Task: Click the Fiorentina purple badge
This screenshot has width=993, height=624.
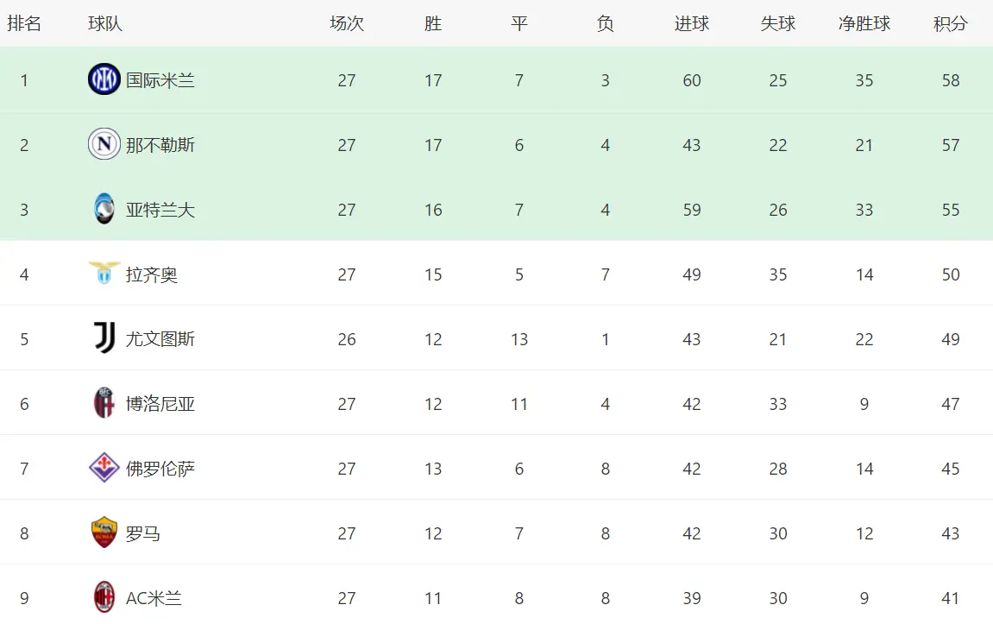Action: tap(104, 468)
